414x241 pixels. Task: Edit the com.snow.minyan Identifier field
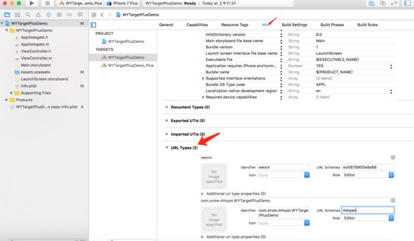(283, 213)
